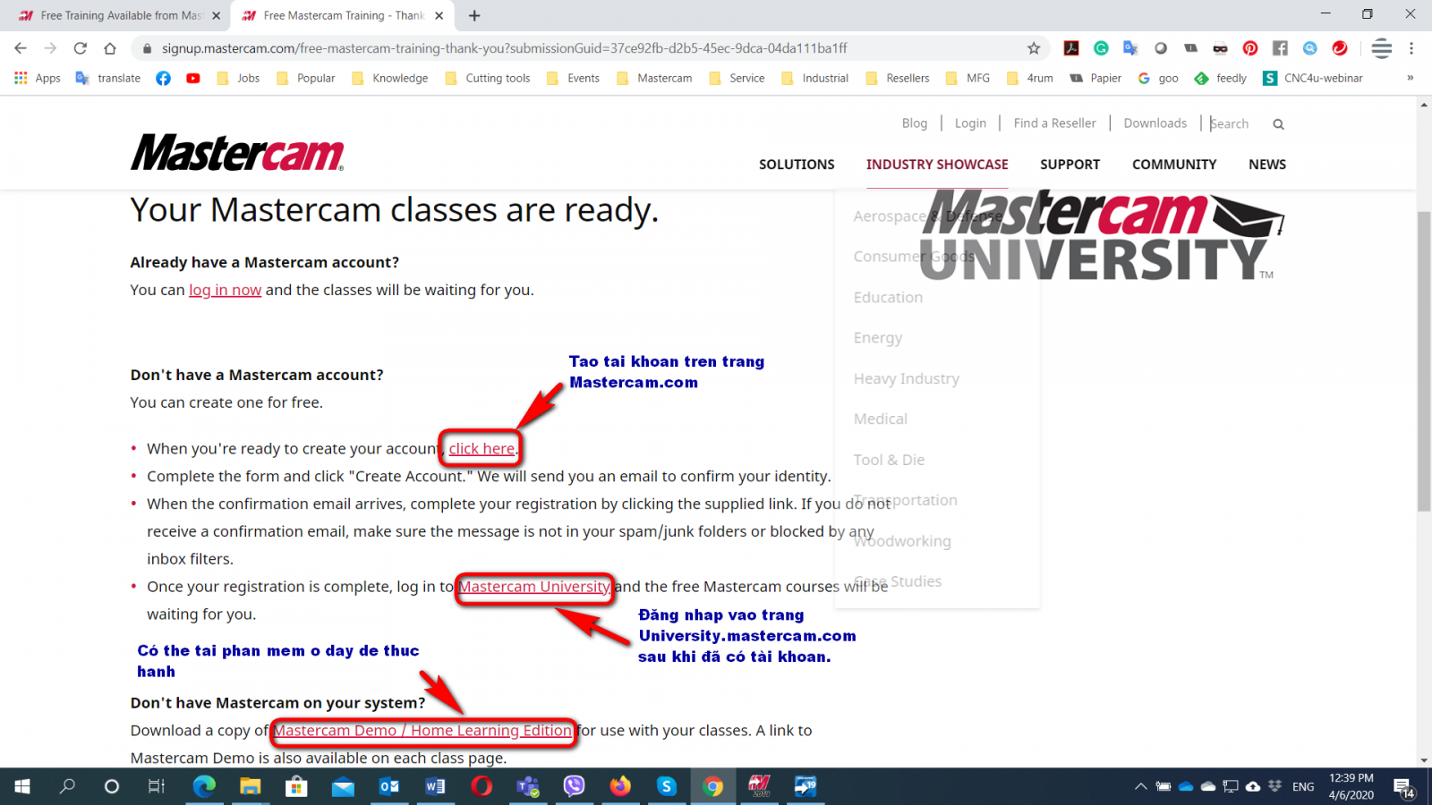
Task: Open the Resellers bookmarks folder
Action: click(x=898, y=79)
